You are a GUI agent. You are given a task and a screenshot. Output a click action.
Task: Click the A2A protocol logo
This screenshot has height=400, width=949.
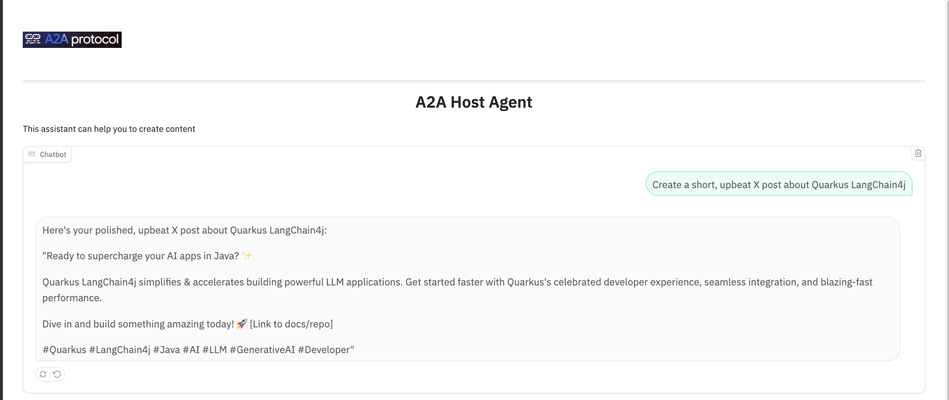pyautogui.click(x=72, y=40)
